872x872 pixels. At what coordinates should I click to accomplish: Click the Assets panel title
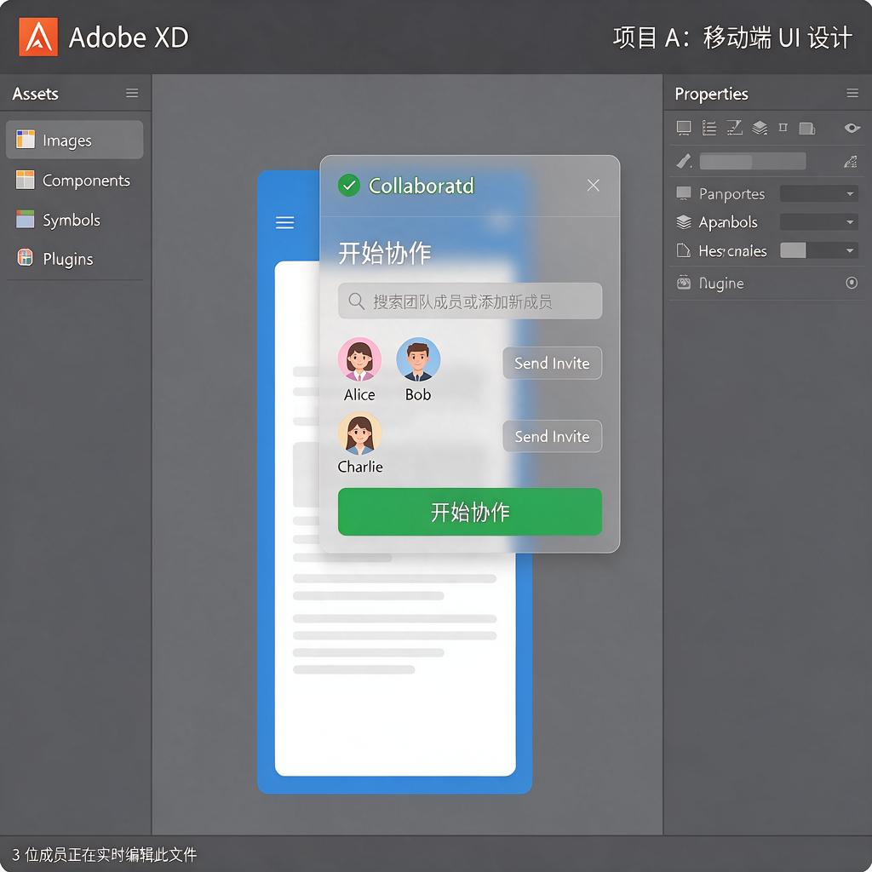point(35,94)
